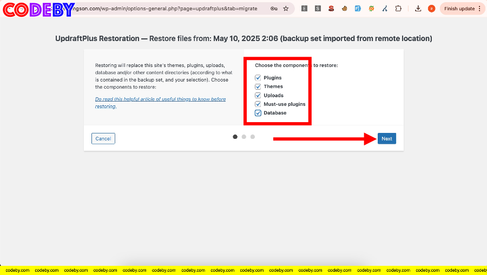Bookmark this page with the star icon

286,9
